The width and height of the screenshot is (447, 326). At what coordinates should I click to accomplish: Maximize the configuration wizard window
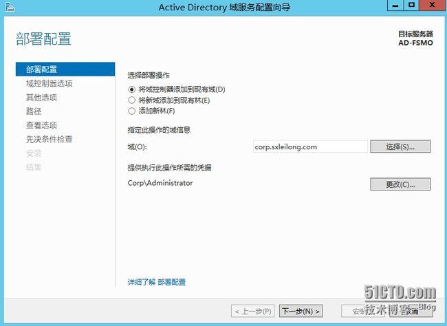pyautogui.click(x=411, y=6)
